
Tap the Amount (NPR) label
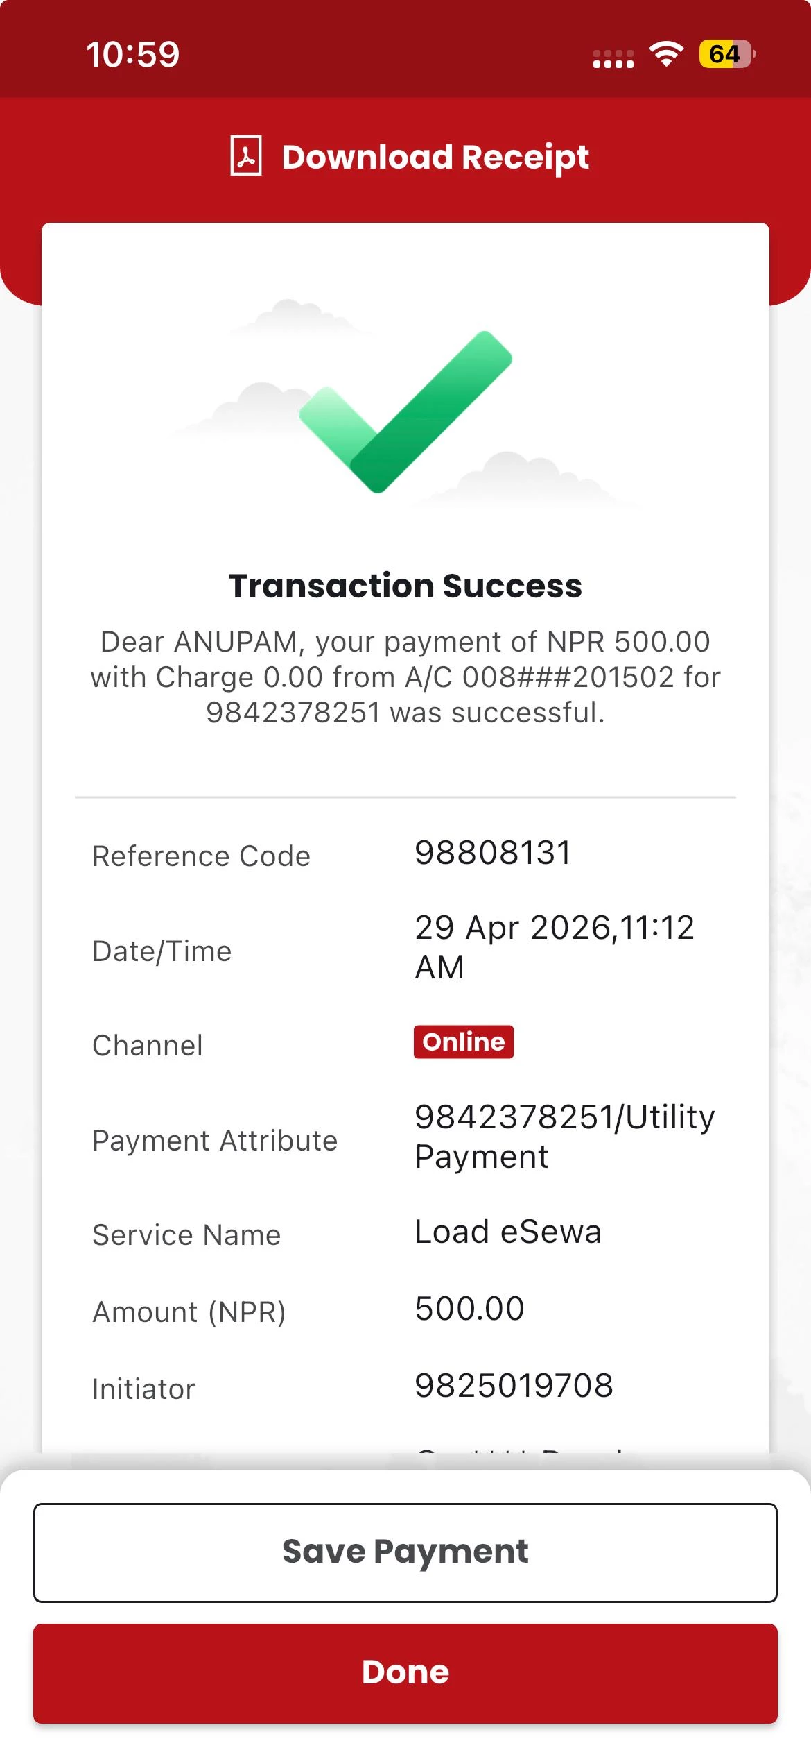click(189, 1312)
